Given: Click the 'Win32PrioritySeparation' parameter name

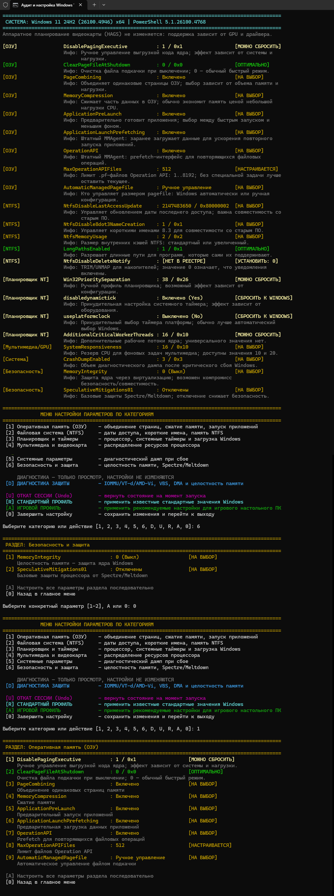Looking at the screenshot, I should pyautogui.click(x=97, y=279).
